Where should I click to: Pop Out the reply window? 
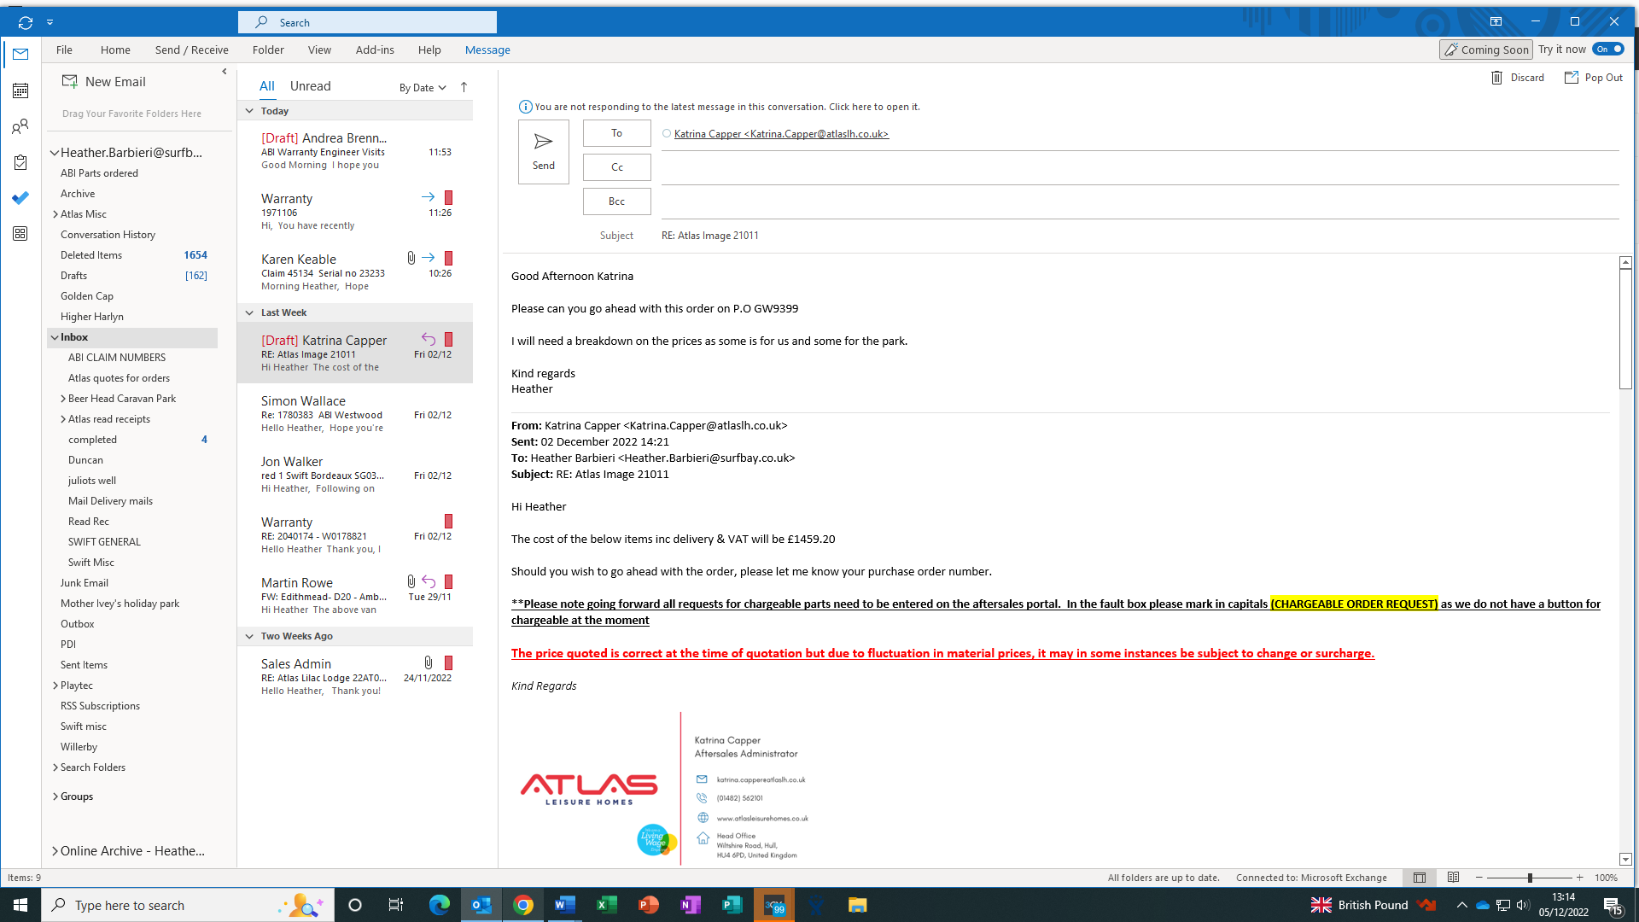1594,78
